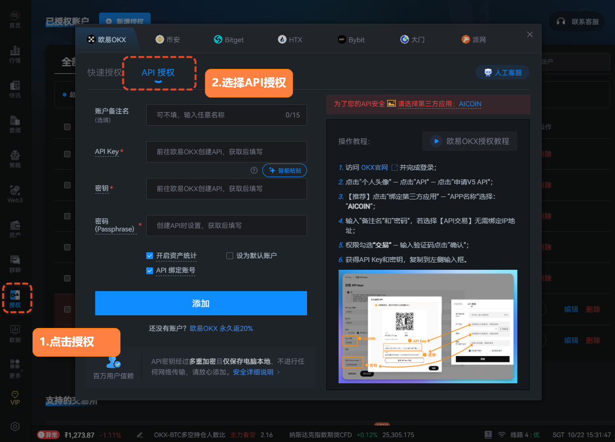This screenshot has width=615, height=442.
Task: Toggle the 开启资产统计 checkbox
Action: (x=150, y=256)
